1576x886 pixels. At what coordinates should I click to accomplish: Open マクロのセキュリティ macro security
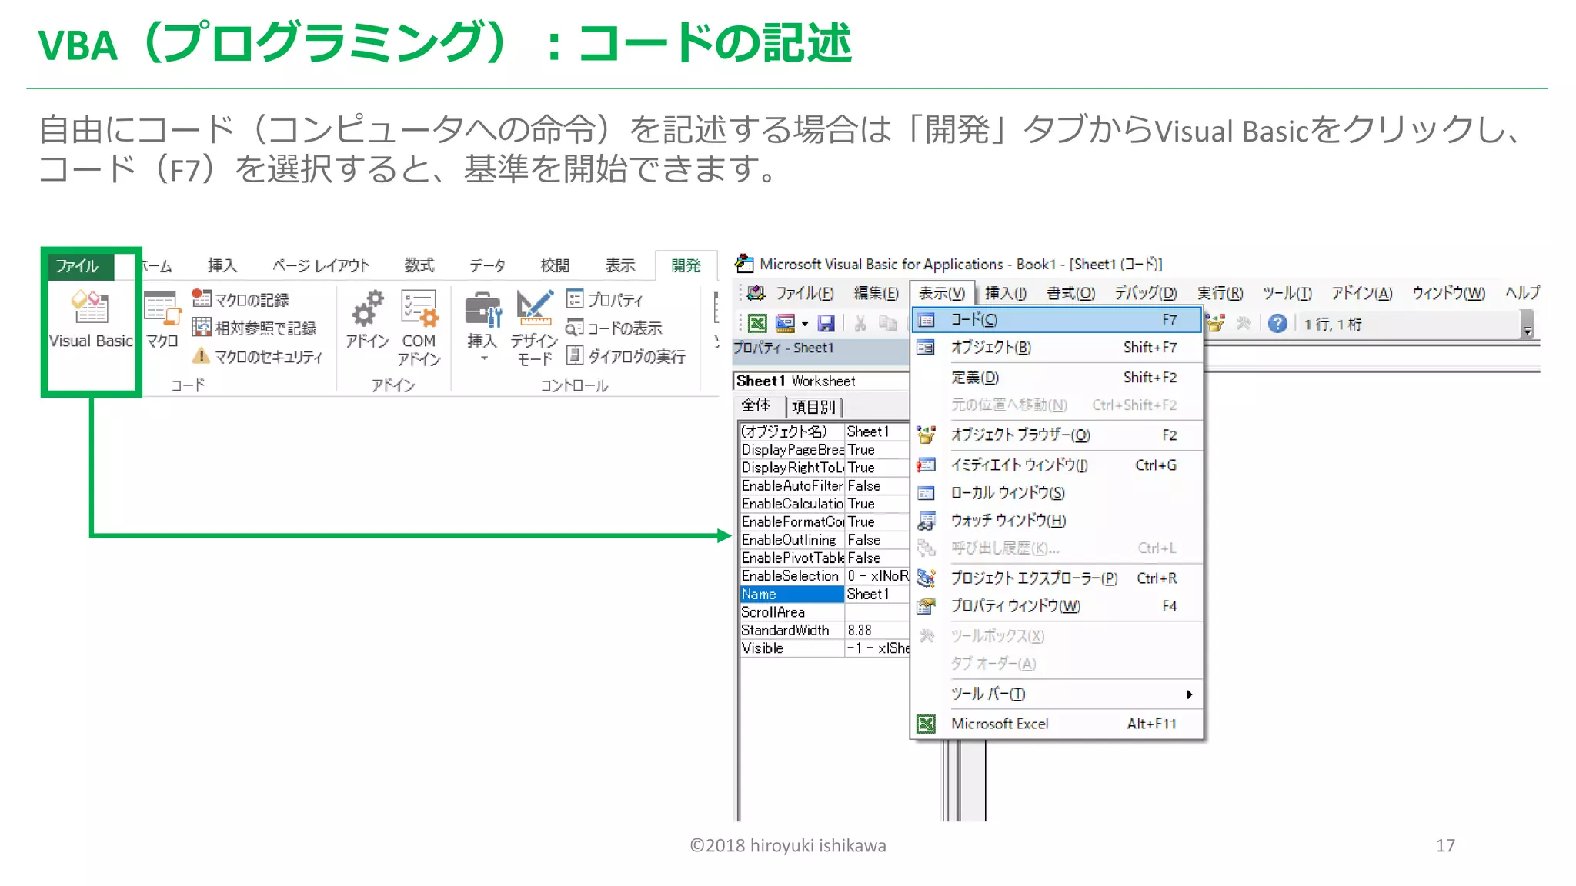tap(257, 356)
